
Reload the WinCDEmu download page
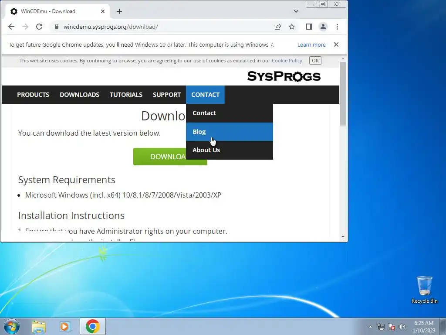coord(39,27)
